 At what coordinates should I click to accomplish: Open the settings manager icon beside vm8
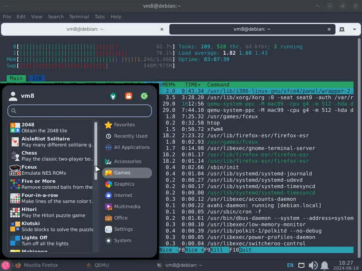[113, 96]
